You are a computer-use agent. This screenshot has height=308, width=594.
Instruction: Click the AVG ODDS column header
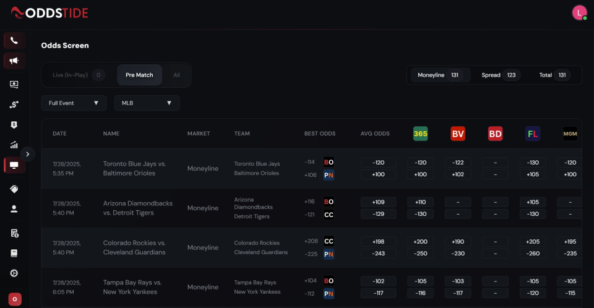tap(375, 134)
